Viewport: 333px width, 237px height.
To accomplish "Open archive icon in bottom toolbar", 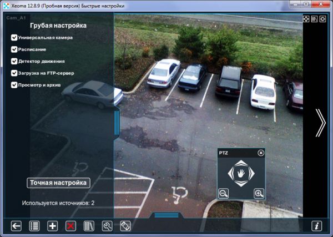I will point(89,226).
